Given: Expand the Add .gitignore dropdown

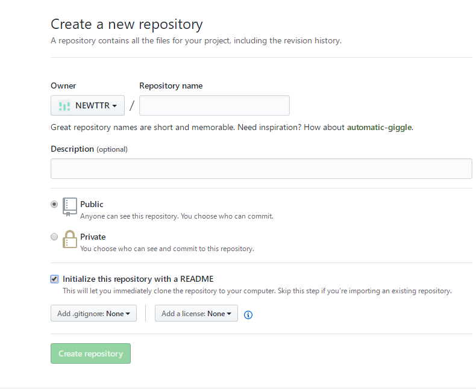Looking at the screenshot, I should point(93,314).
